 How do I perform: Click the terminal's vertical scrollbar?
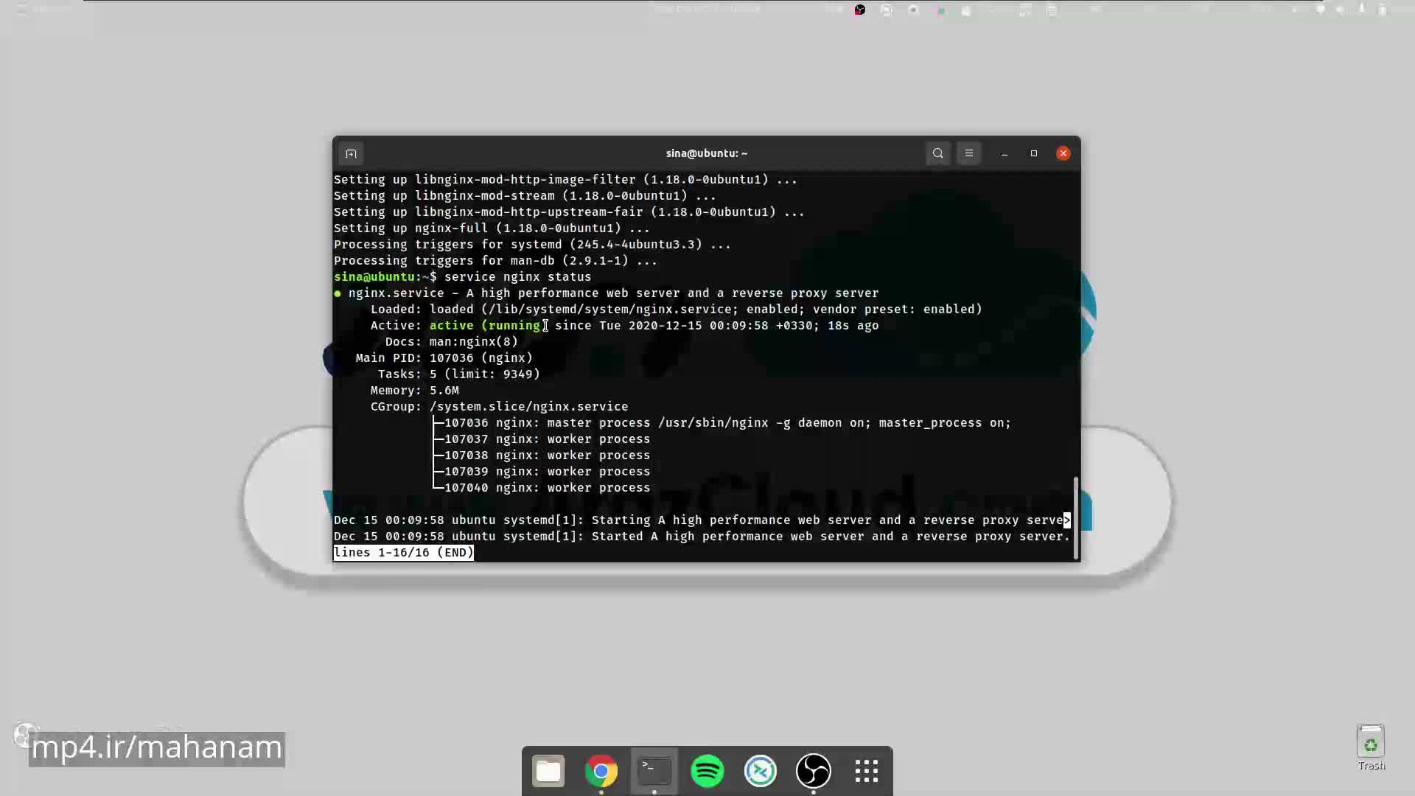[1076, 516]
